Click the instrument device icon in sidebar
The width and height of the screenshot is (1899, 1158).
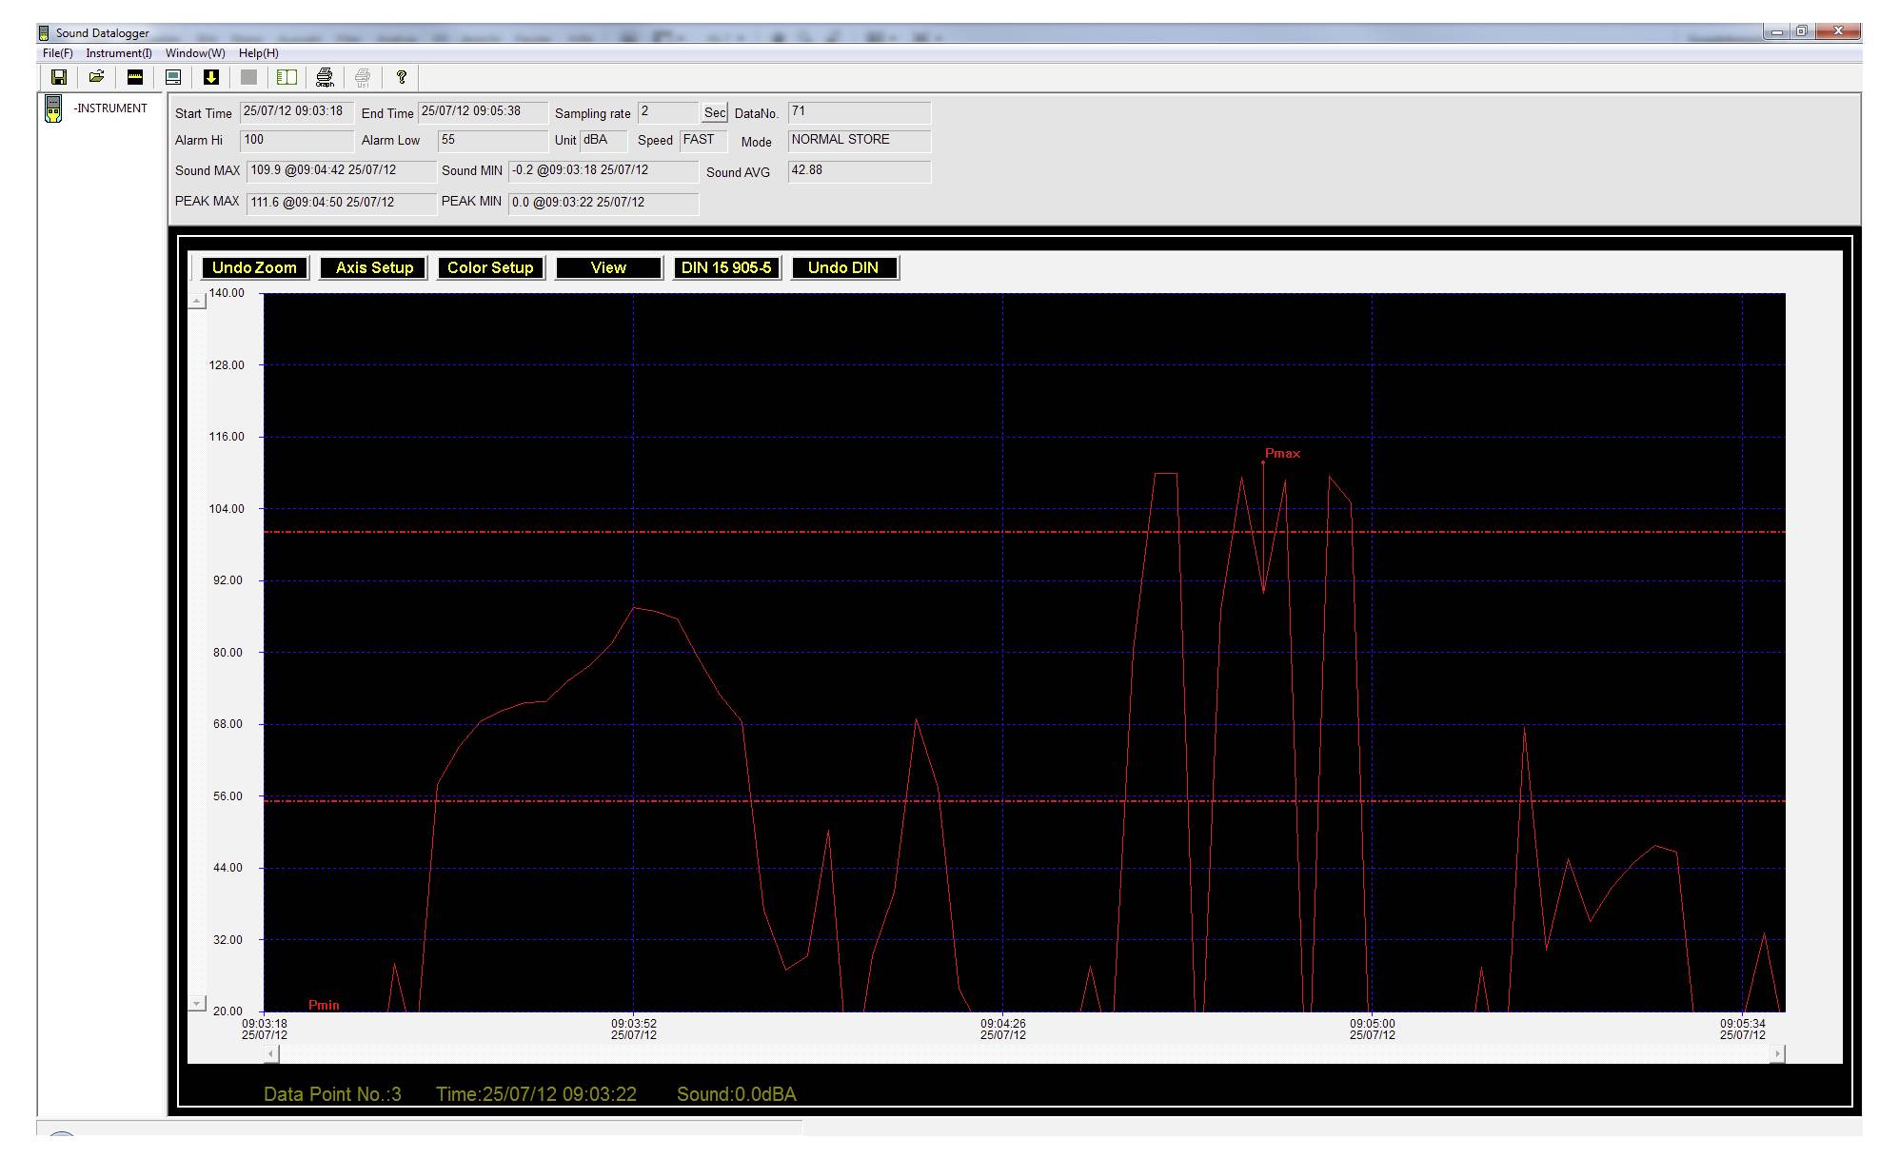(x=53, y=108)
